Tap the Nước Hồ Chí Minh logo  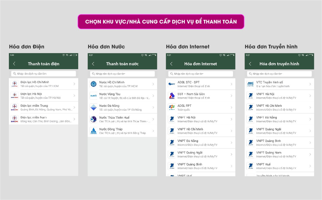pyautogui.click(x=93, y=84)
